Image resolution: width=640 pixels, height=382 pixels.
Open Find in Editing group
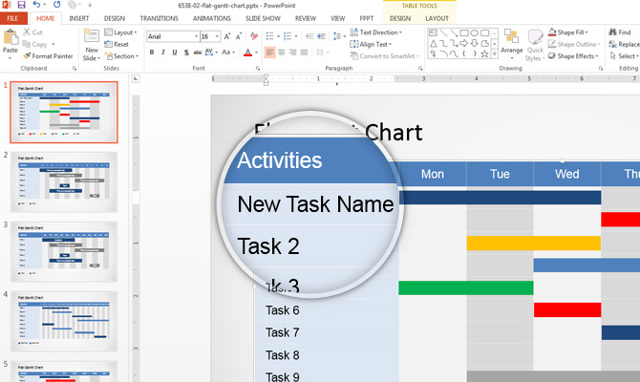point(620,32)
